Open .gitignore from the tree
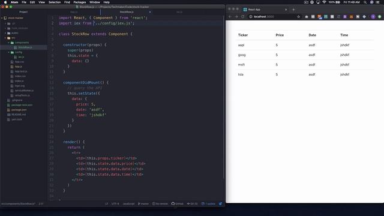384x216 pixels. click(x=17, y=100)
